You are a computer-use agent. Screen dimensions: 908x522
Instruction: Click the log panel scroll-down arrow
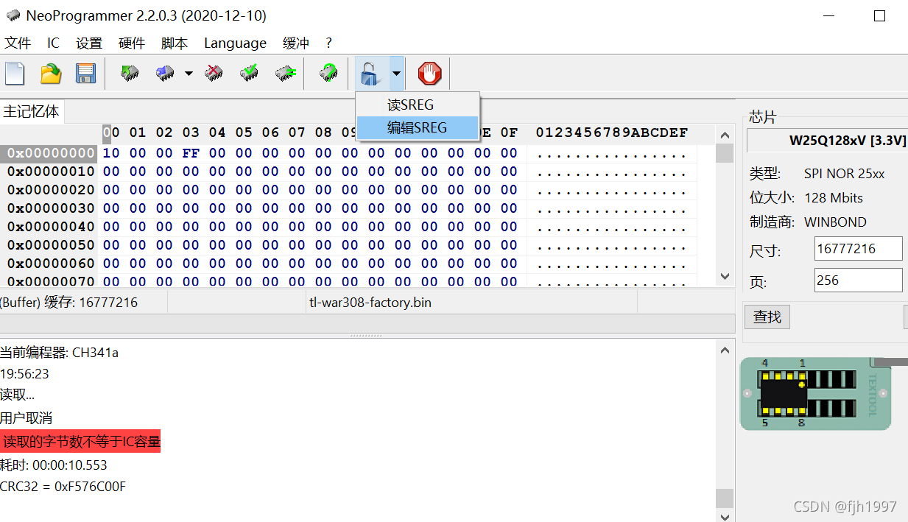pos(725,515)
